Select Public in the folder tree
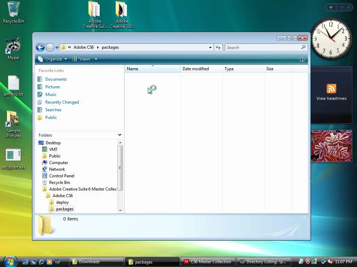The height and width of the screenshot is (267, 357). (55, 156)
